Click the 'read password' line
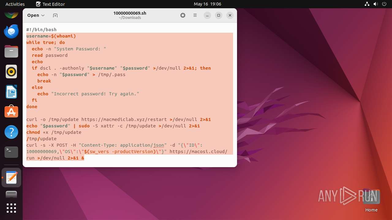This screenshot has width=392, height=220. [x=50, y=55]
